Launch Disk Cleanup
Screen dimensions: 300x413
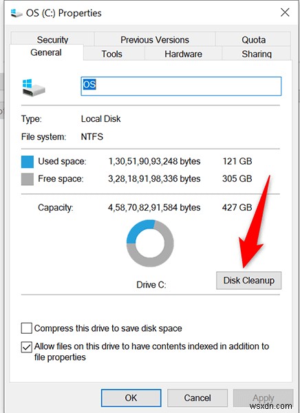pos(248,281)
